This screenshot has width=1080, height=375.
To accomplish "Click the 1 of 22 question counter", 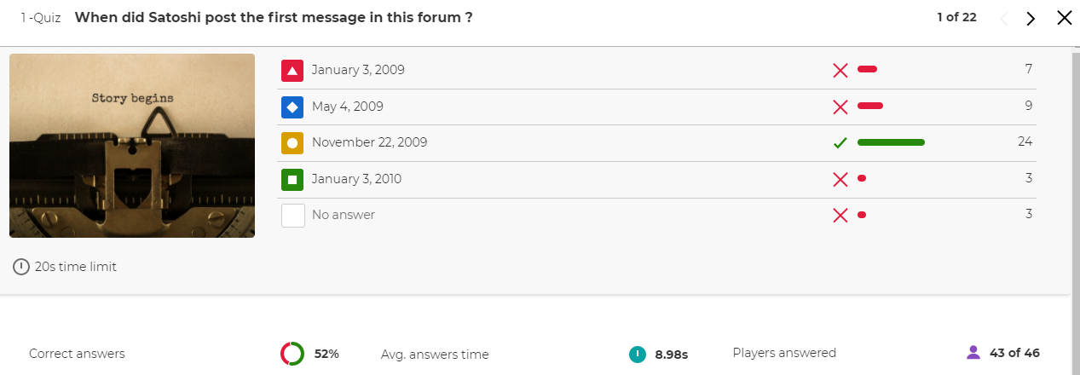I will [956, 17].
